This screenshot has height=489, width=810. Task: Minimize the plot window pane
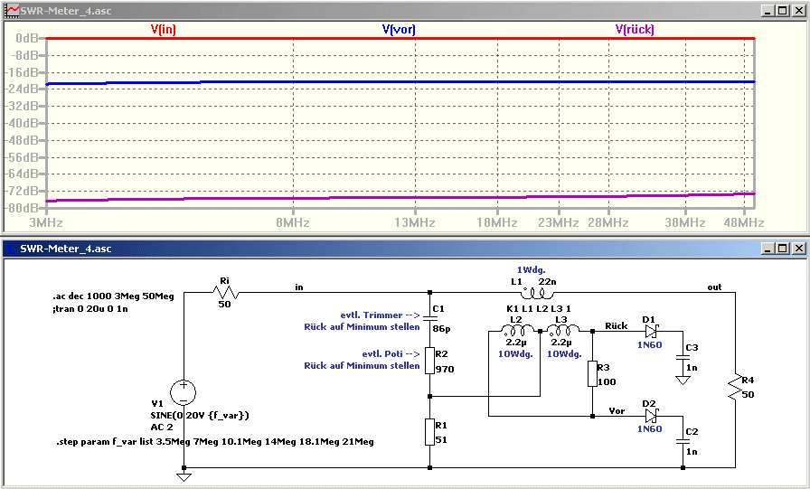point(768,10)
